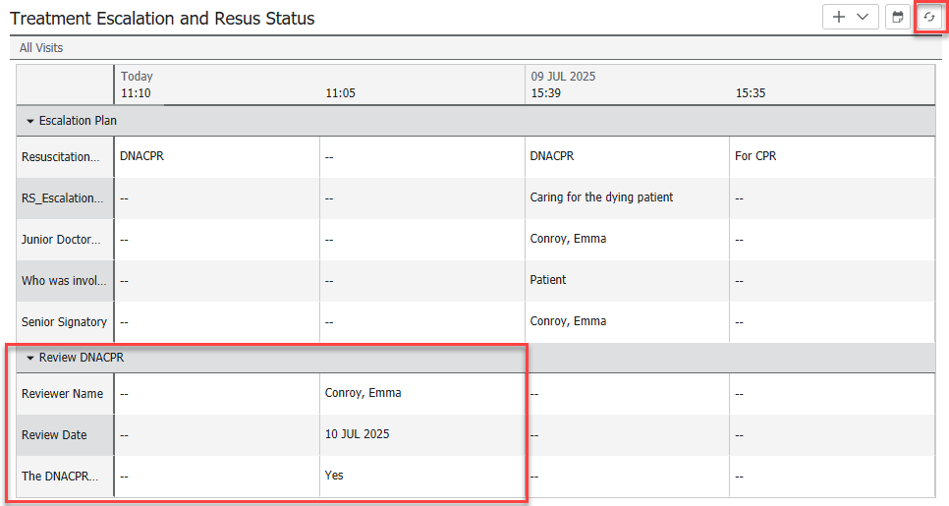The image size is (949, 506).
Task: Select the RS_Escalation row label
Action: pos(62,197)
